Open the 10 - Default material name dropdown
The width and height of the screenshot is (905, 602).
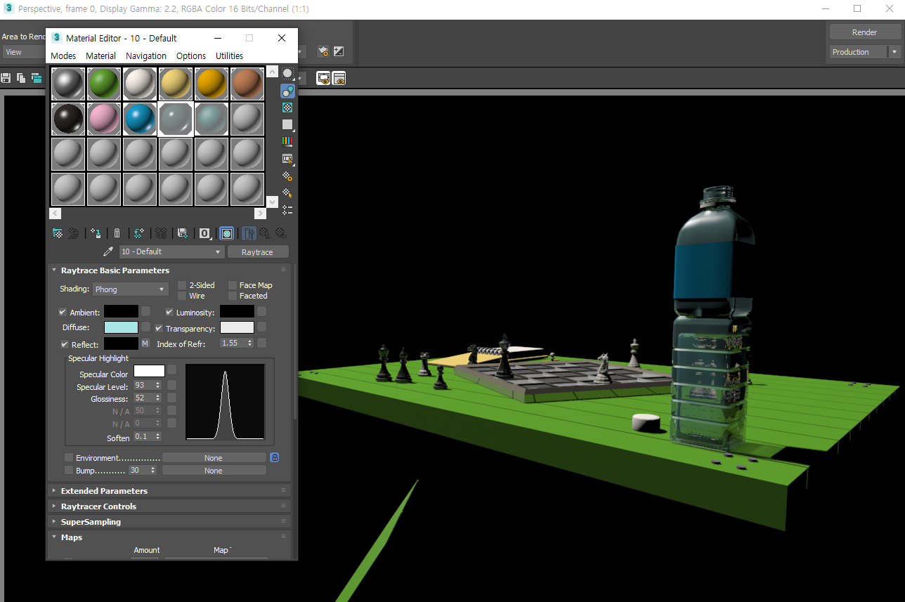pos(171,251)
